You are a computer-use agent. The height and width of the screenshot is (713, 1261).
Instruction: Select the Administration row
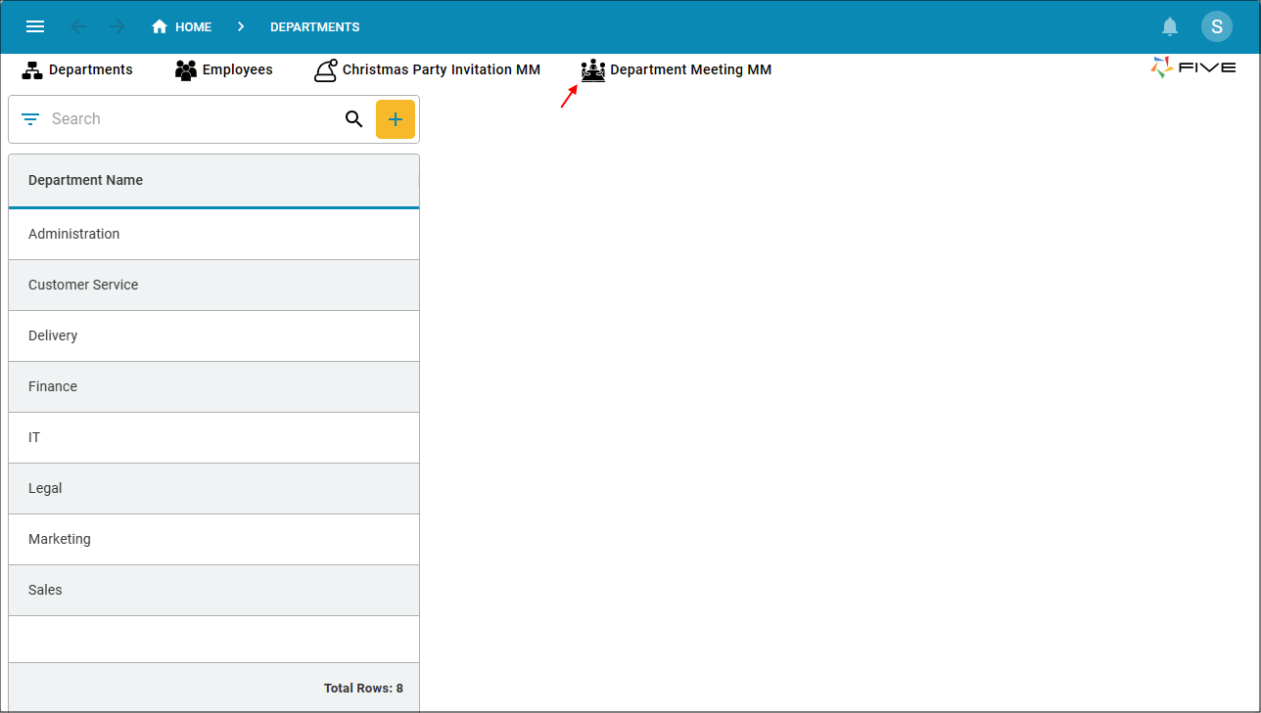coord(213,234)
